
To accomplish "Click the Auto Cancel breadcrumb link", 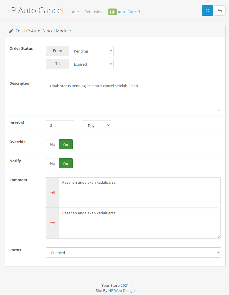I will (129, 12).
